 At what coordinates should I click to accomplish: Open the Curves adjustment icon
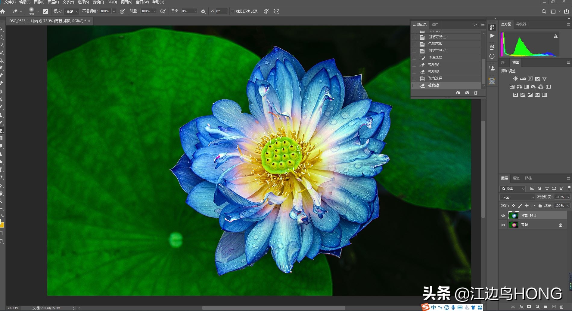tap(530, 79)
